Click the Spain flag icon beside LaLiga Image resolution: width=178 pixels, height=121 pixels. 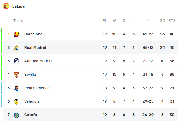pyautogui.click(x=6, y=6)
